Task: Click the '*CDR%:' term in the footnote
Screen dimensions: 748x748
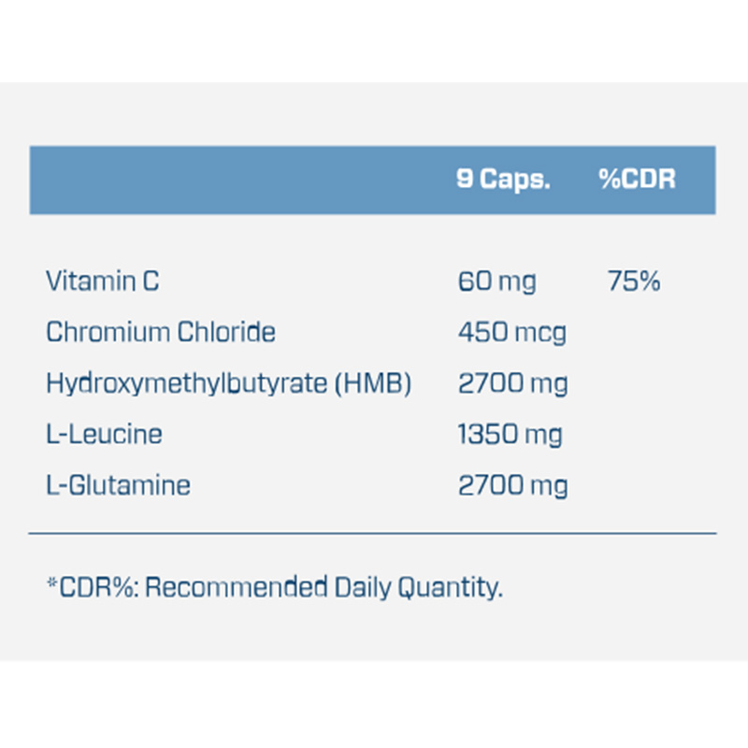Action: tap(92, 587)
